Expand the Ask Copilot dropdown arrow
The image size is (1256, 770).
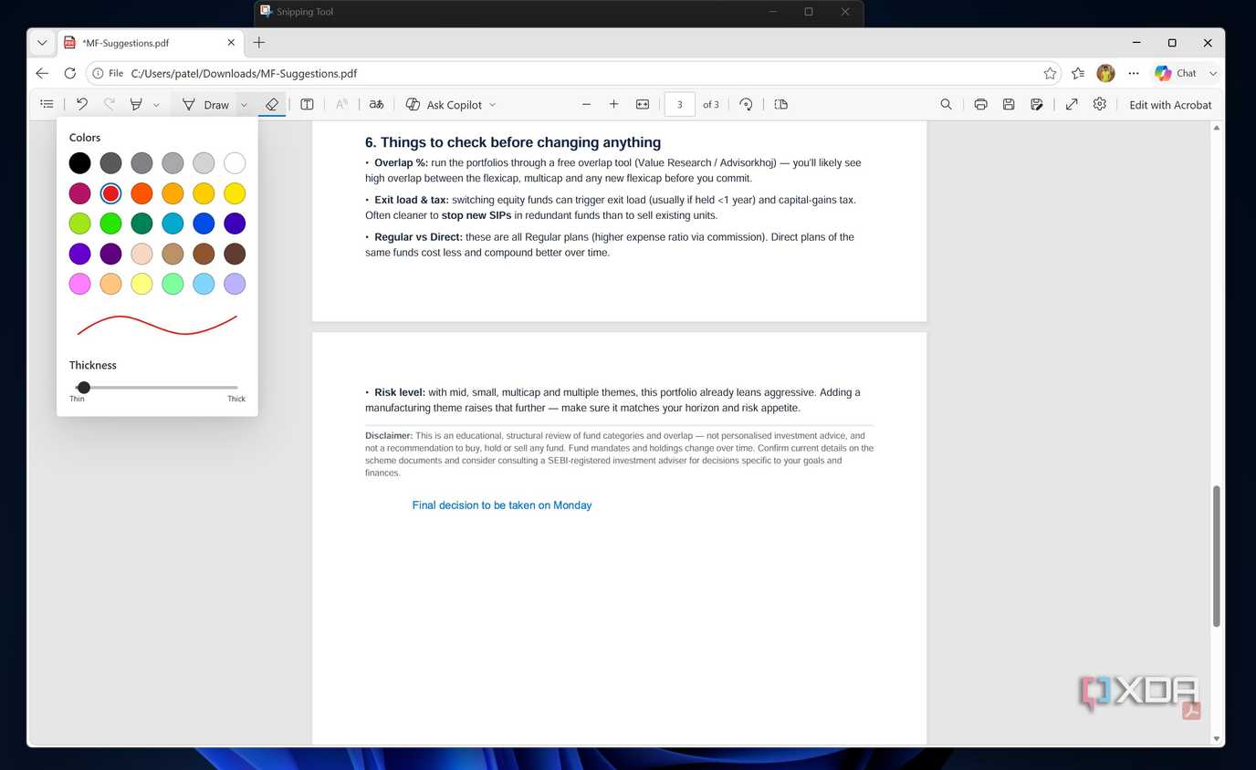[493, 105]
